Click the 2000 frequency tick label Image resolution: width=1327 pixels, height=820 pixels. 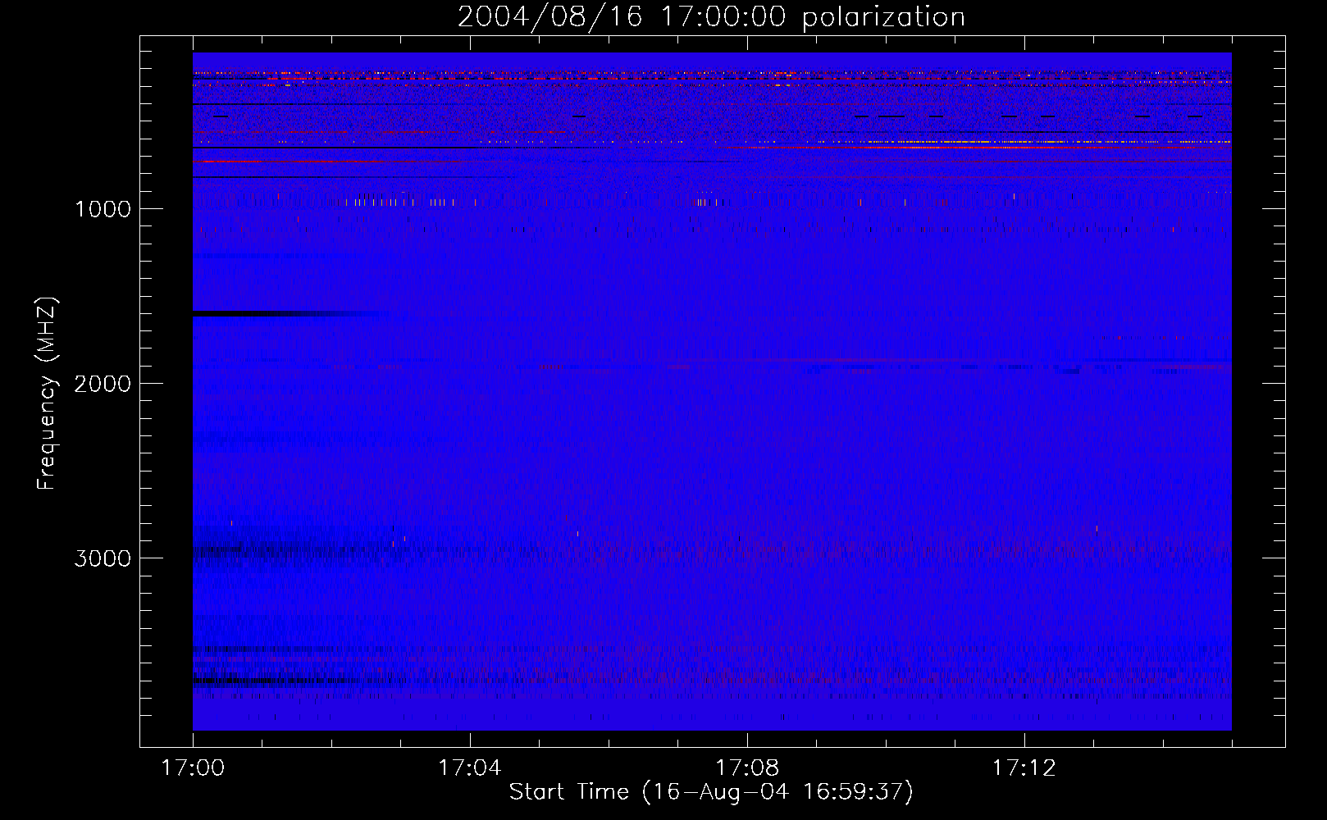click(103, 384)
